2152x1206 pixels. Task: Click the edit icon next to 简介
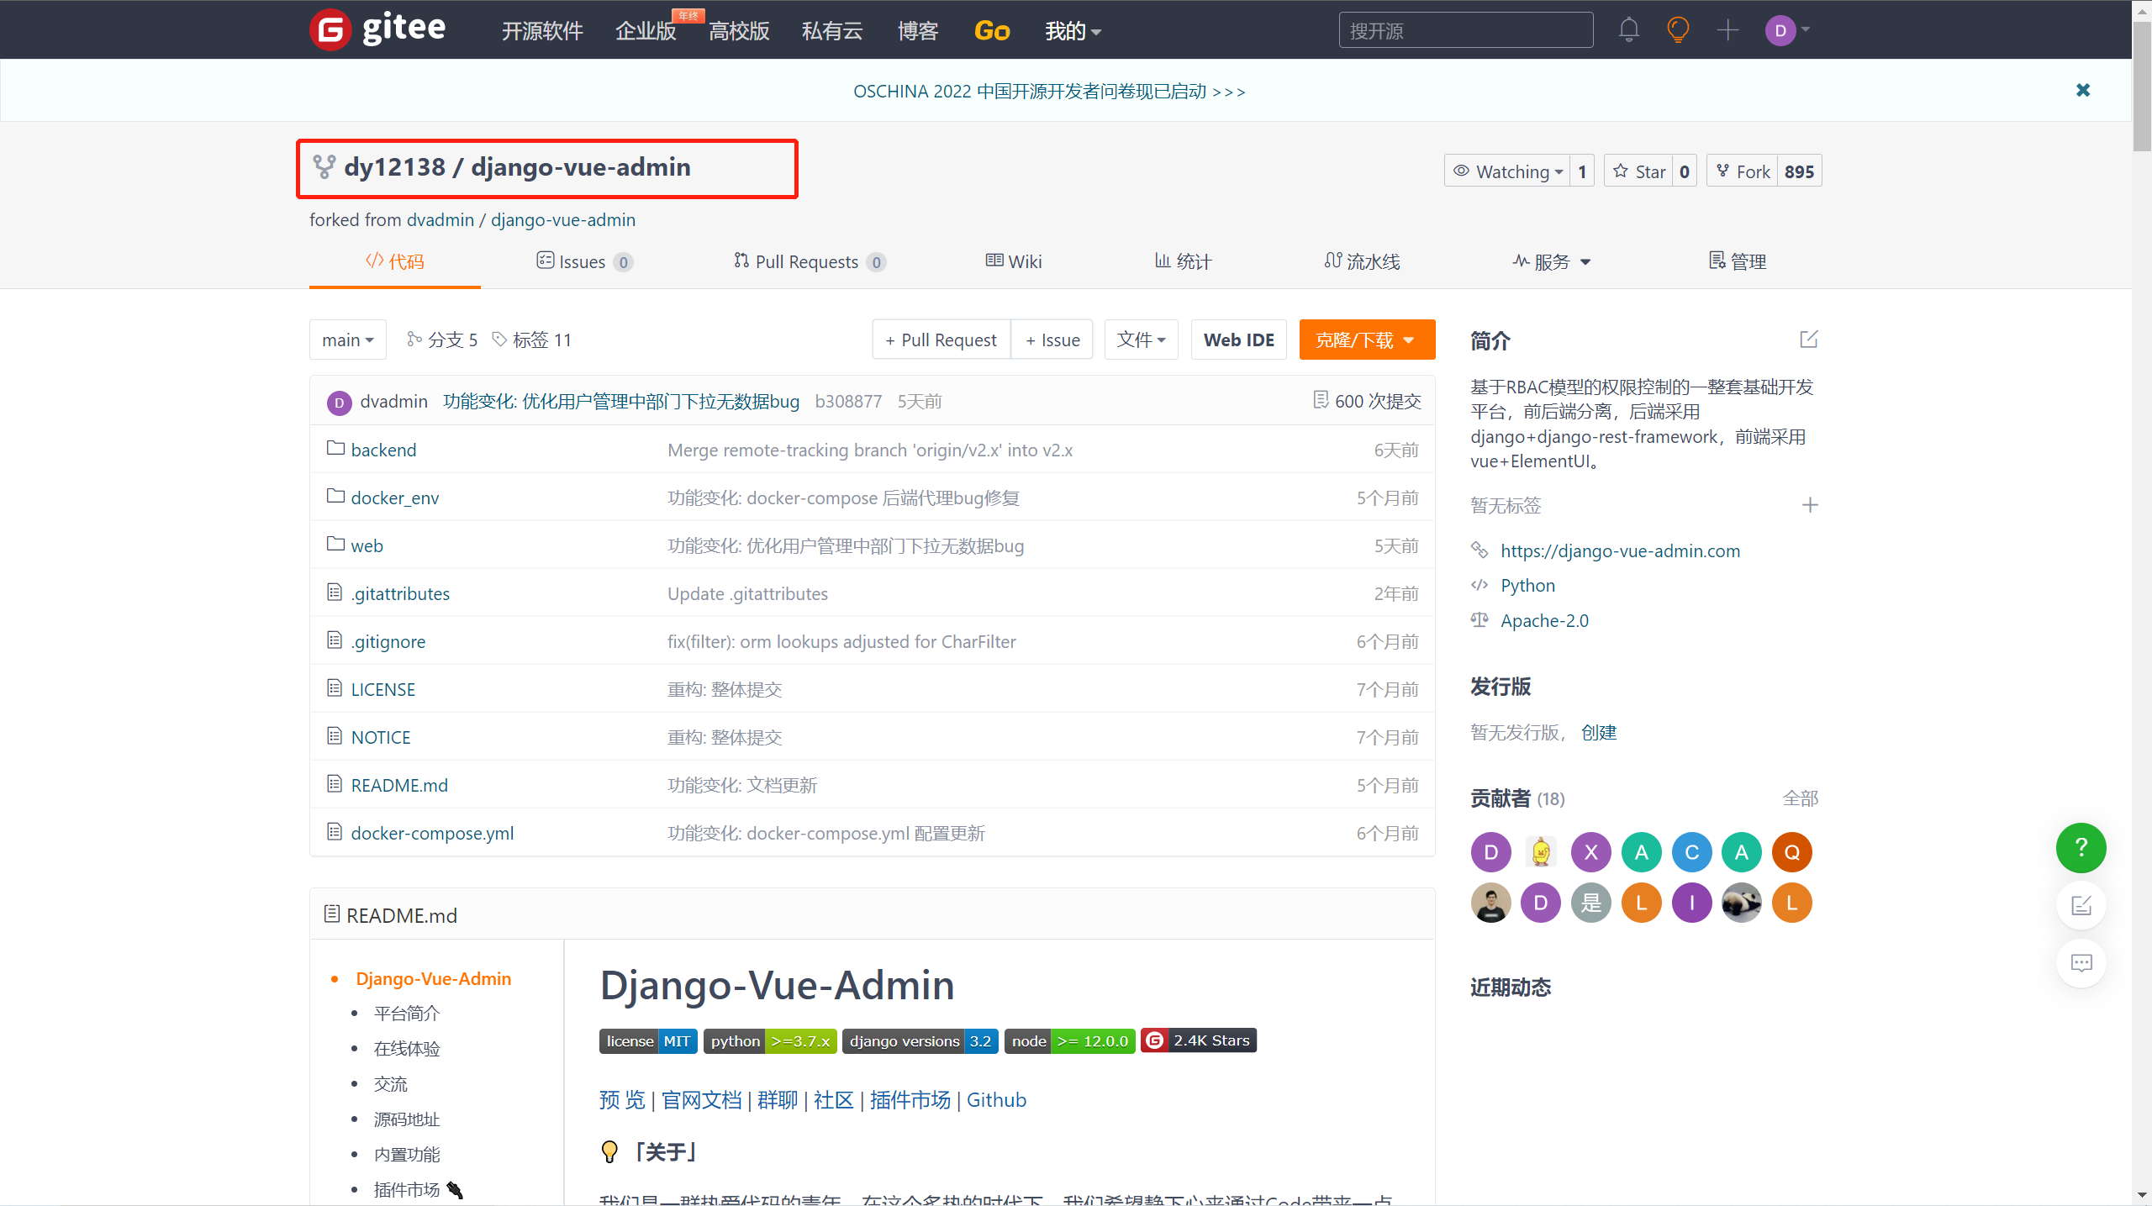[1808, 340]
